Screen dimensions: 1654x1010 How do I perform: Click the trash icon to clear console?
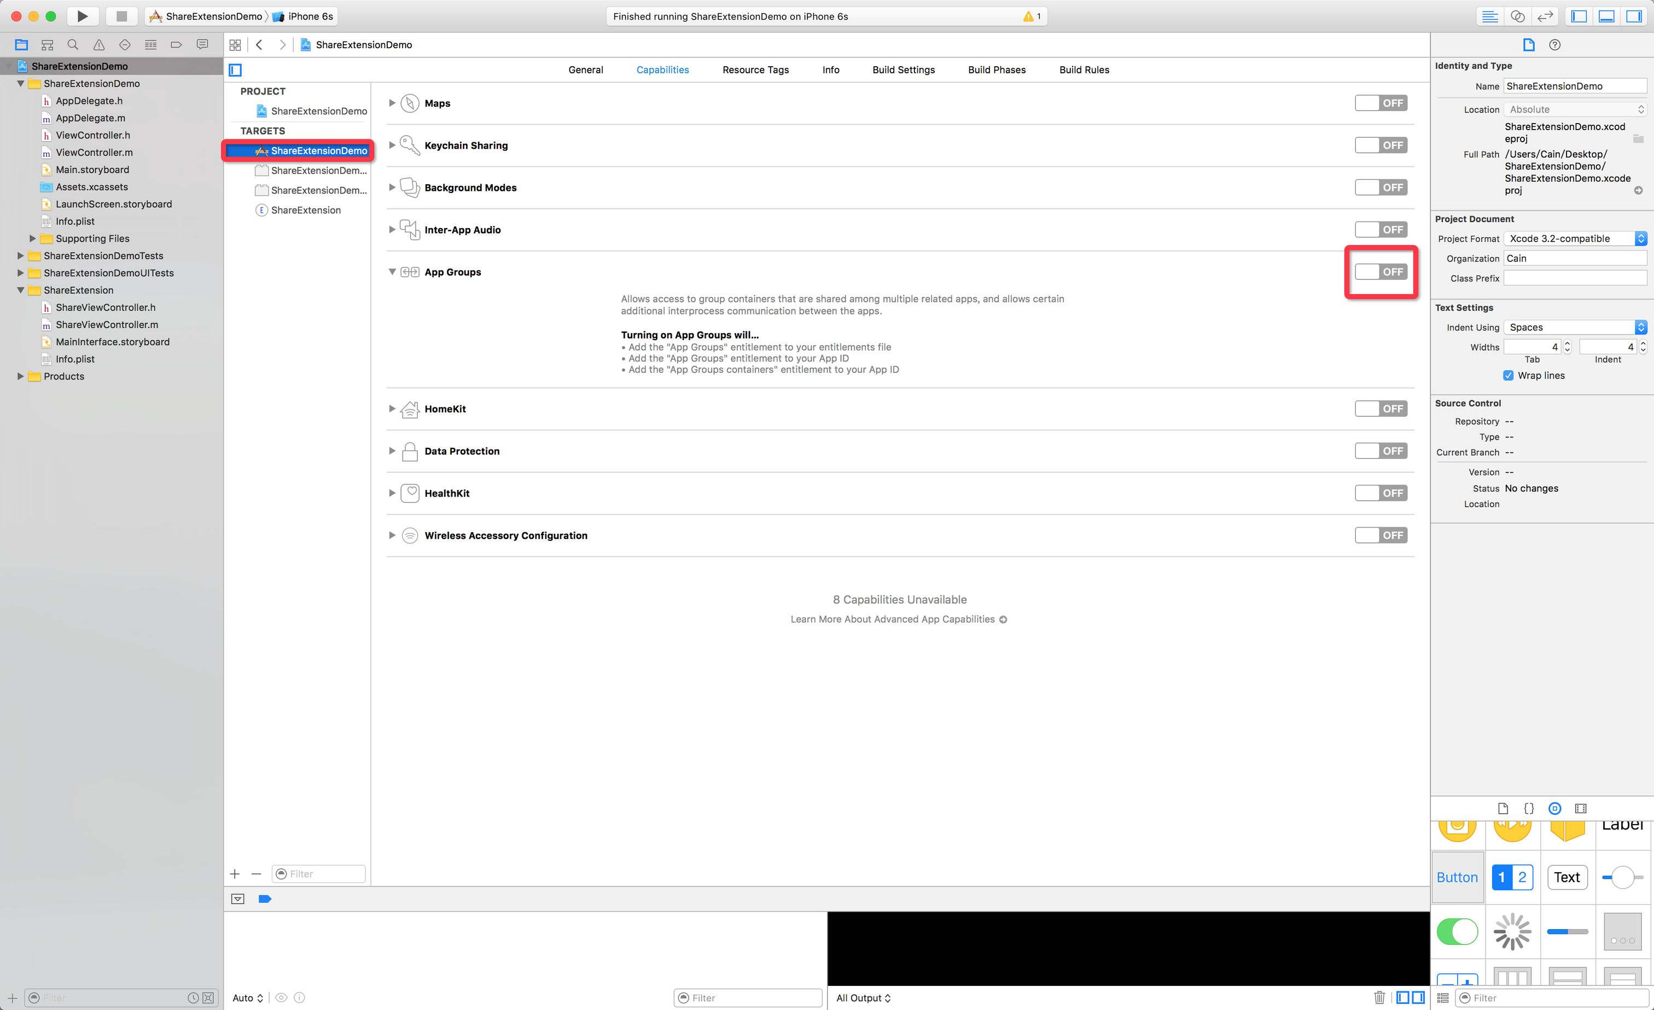tap(1379, 997)
